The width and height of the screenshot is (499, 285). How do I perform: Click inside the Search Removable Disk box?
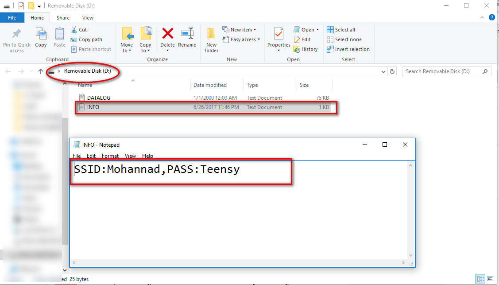443,71
